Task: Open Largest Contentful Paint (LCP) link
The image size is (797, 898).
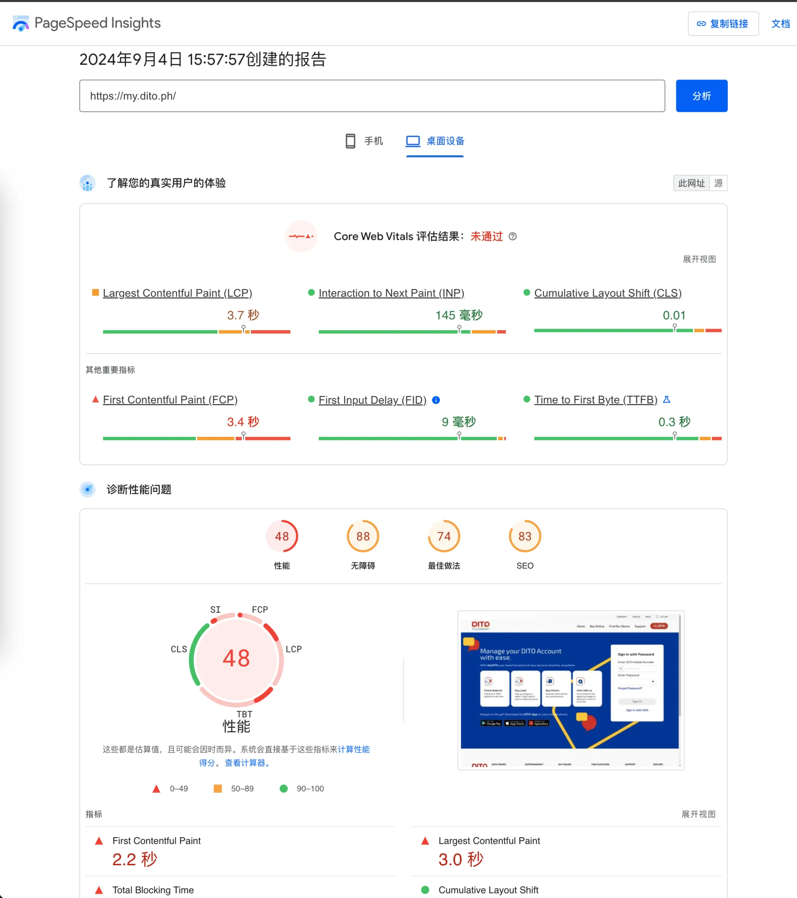Action: point(178,293)
